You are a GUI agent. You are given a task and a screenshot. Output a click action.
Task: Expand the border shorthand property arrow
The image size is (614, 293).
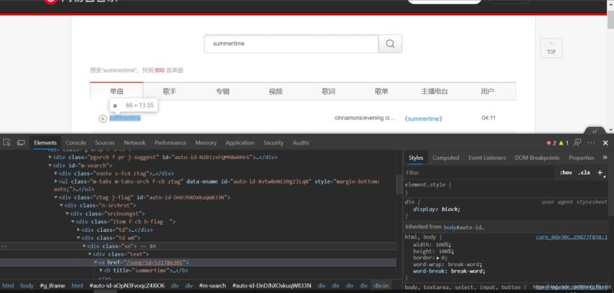tap(437, 259)
